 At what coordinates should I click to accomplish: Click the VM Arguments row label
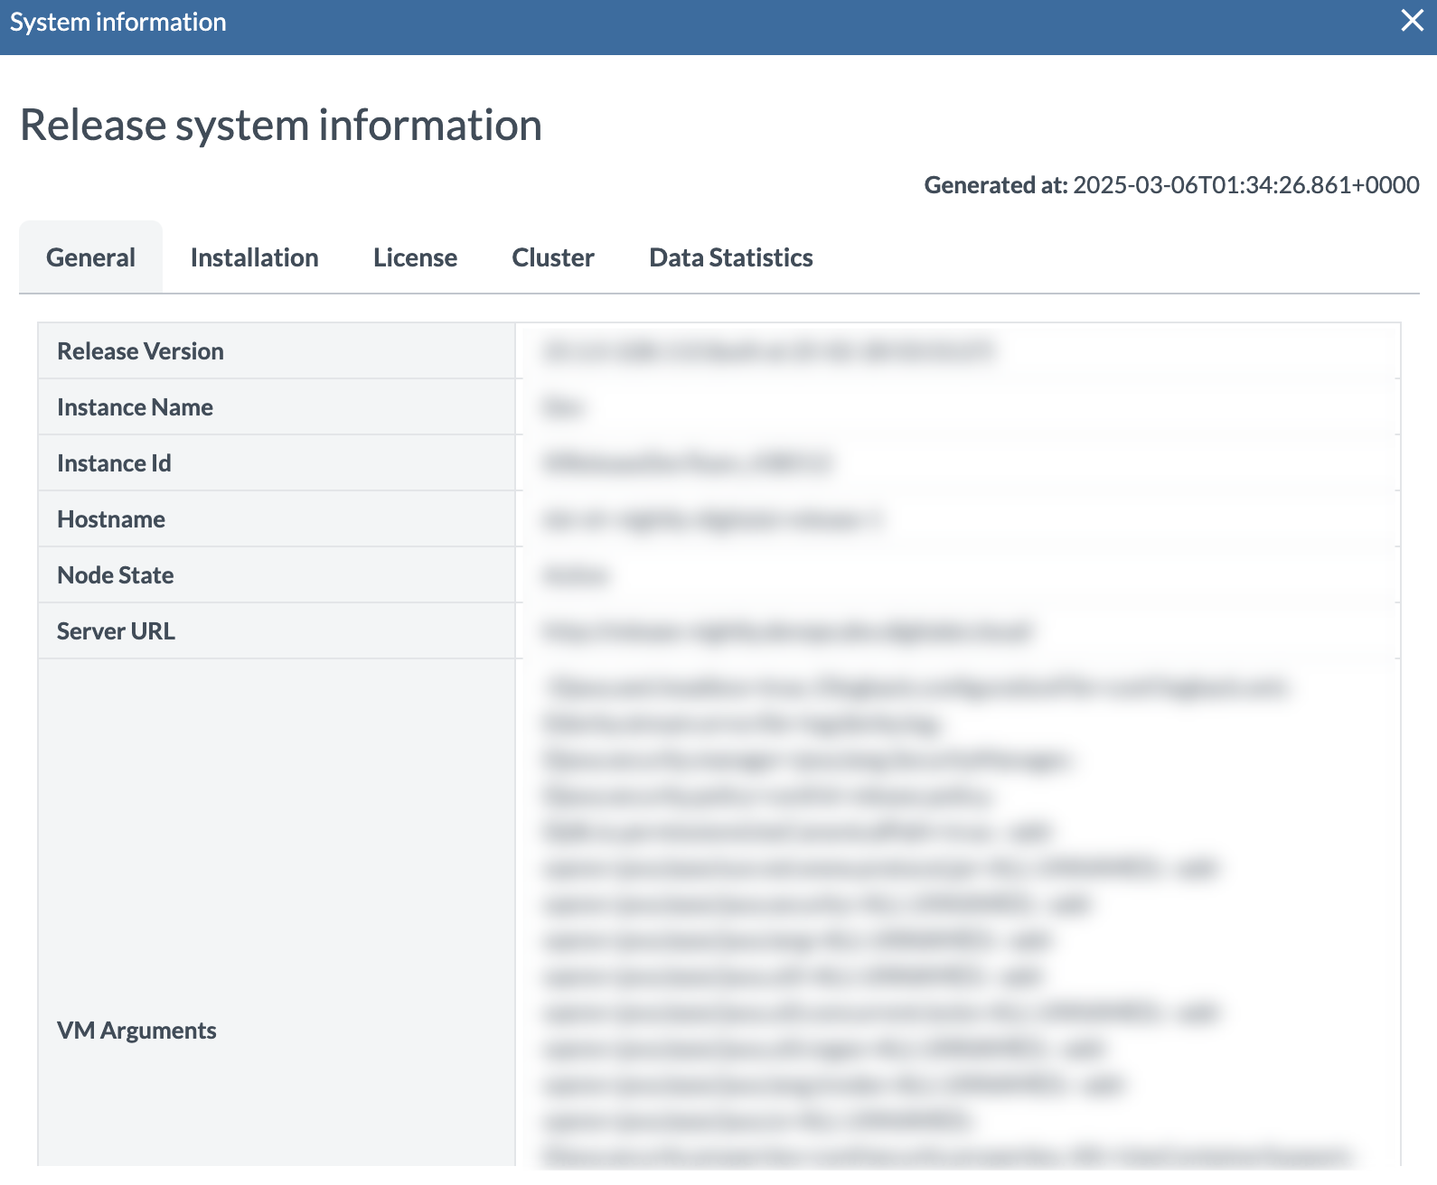point(136,1031)
